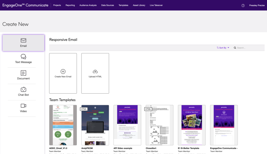Open the help question mark icon

pyautogui.click(x=243, y=5)
